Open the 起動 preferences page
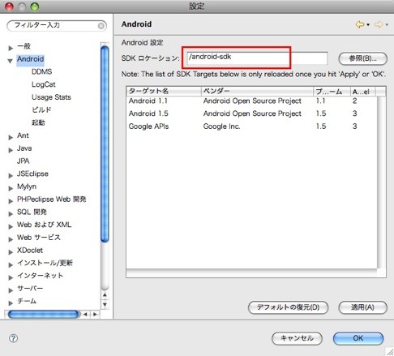The image size is (394, 356). (38, 122)
